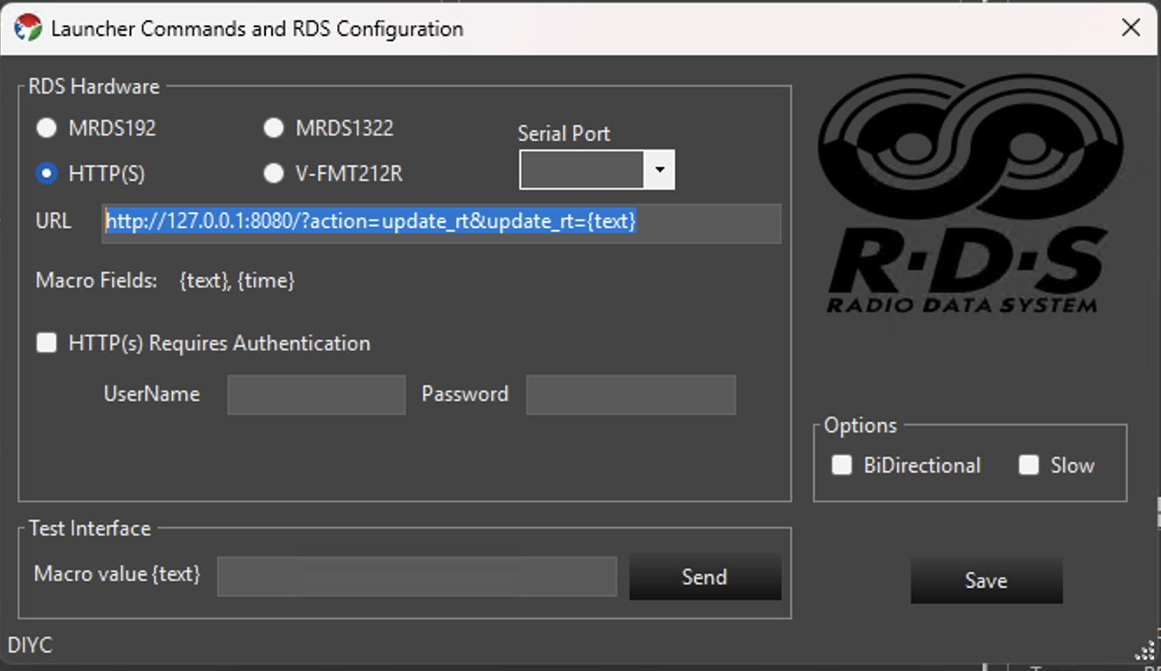Select the MRDS192 hardware option
The width and height of the screenshot is (1161, 671).
tap(46, 128)
